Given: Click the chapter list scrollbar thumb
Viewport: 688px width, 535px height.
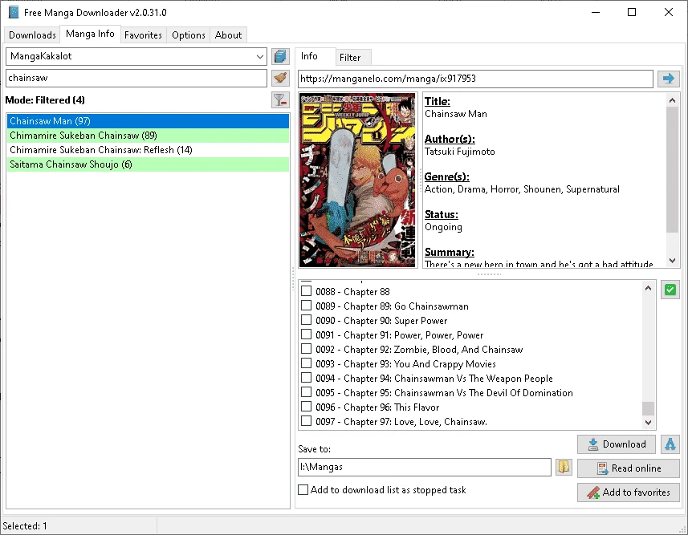Looking at the screenshot, I should (648, 408).
